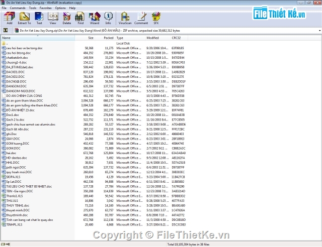This screenshot has height=247, width=322.
Task: Run the Test archive tool
Action: [x=39, y=18]
